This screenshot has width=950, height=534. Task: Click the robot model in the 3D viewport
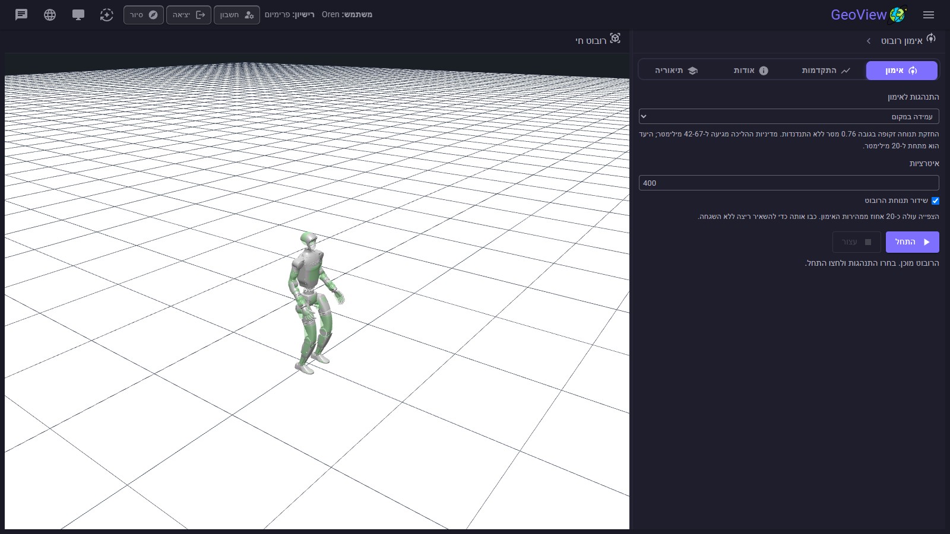click(312, 303)
